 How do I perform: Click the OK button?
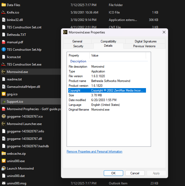tap(113, 173)
